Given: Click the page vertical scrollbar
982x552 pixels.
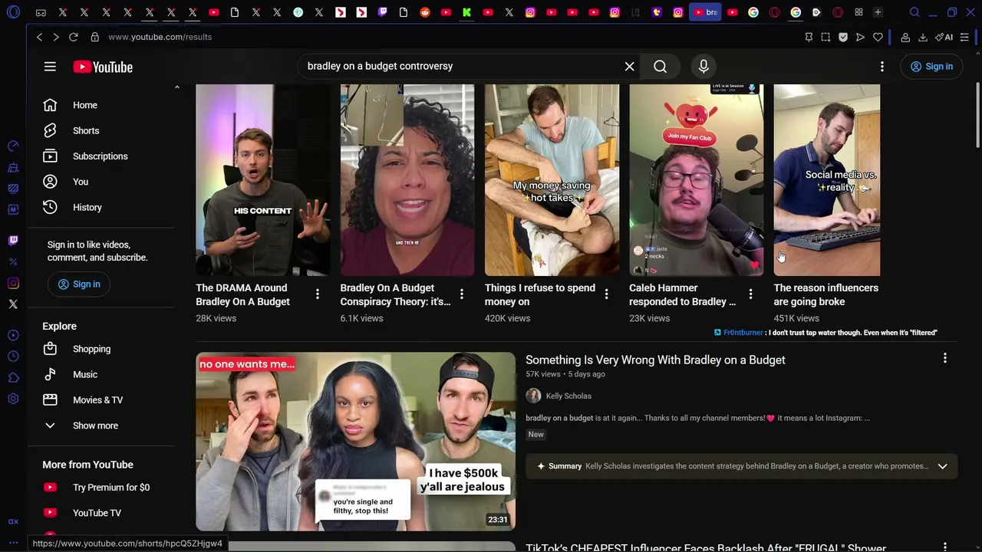Looking at the screenshot, I should pyautogui.click(x=977, y=115).
